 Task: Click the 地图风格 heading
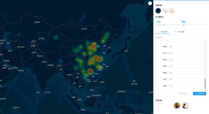pyautogui.click(x=158, y=5)
